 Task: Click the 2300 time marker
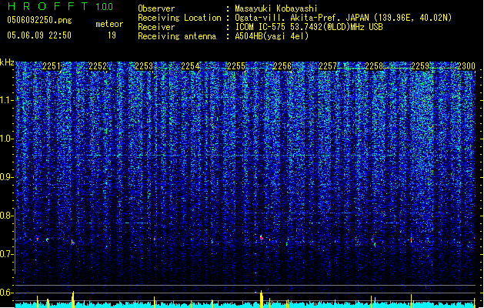click(466, 65)
